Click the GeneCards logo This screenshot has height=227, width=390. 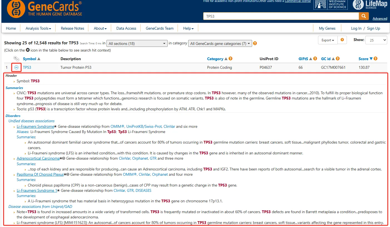click(x=44, y=9)
